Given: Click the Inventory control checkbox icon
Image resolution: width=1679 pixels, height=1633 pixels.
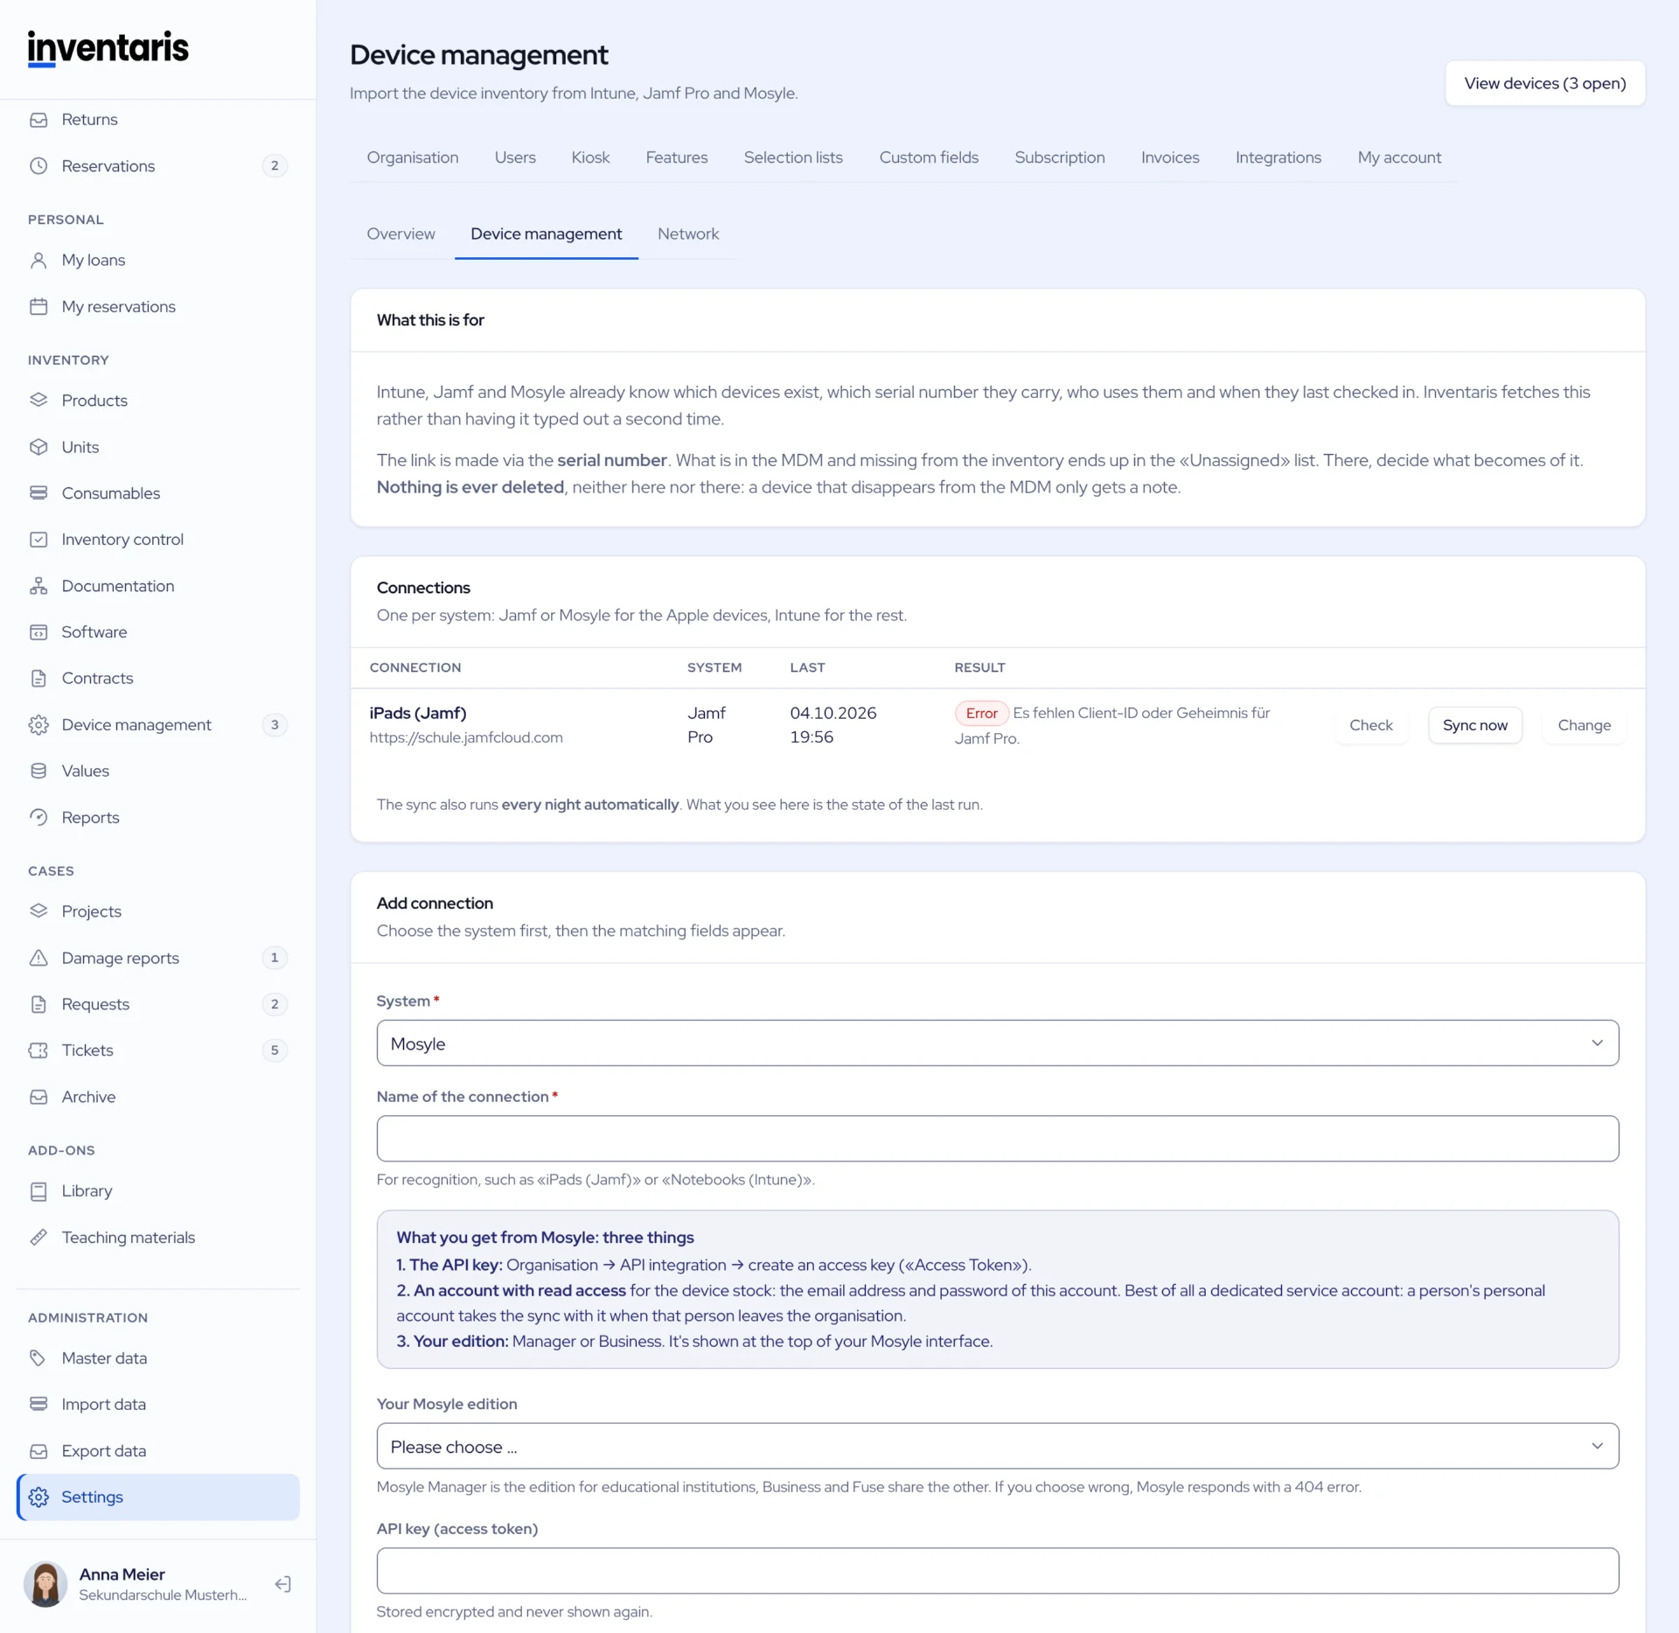Looking at the screenshot, I should click(38, 540).
